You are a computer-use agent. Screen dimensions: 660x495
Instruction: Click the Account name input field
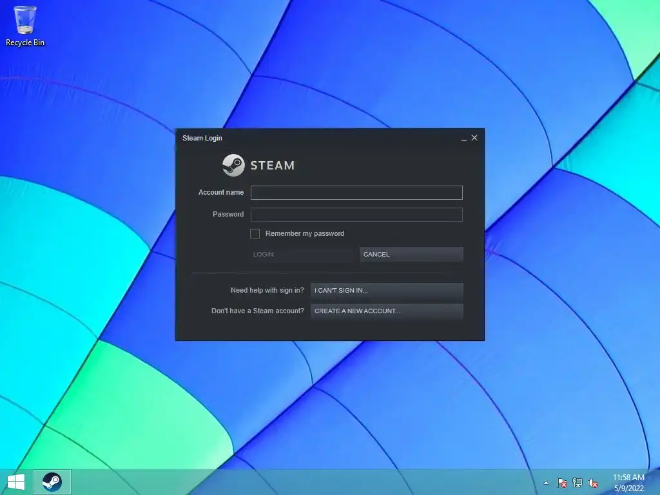coord(356,192)
